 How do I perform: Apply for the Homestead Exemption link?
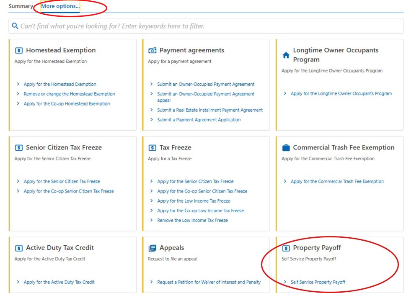[60, 84]
